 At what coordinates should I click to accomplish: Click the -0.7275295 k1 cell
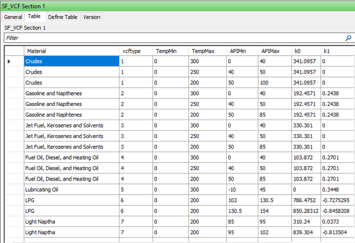click(x=338, y=200)
